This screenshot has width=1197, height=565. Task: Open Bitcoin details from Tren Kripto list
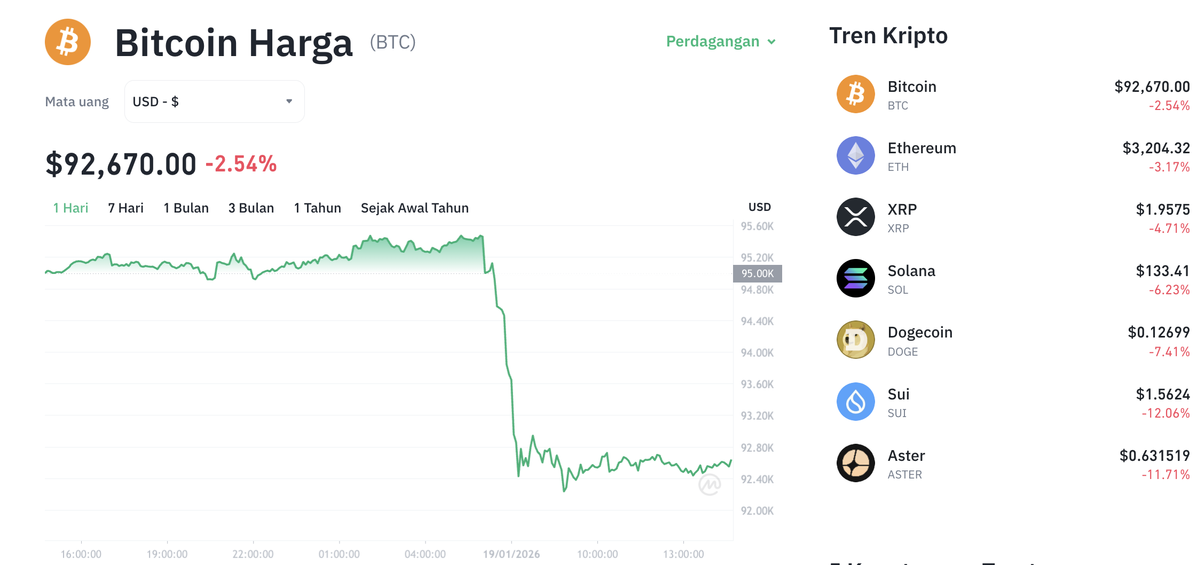(x=912, y=87)
